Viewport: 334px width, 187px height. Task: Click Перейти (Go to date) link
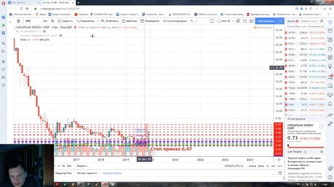tap(83, 166)
